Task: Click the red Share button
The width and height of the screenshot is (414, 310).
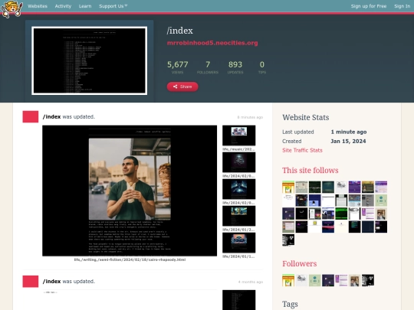Action: point(182,86)
